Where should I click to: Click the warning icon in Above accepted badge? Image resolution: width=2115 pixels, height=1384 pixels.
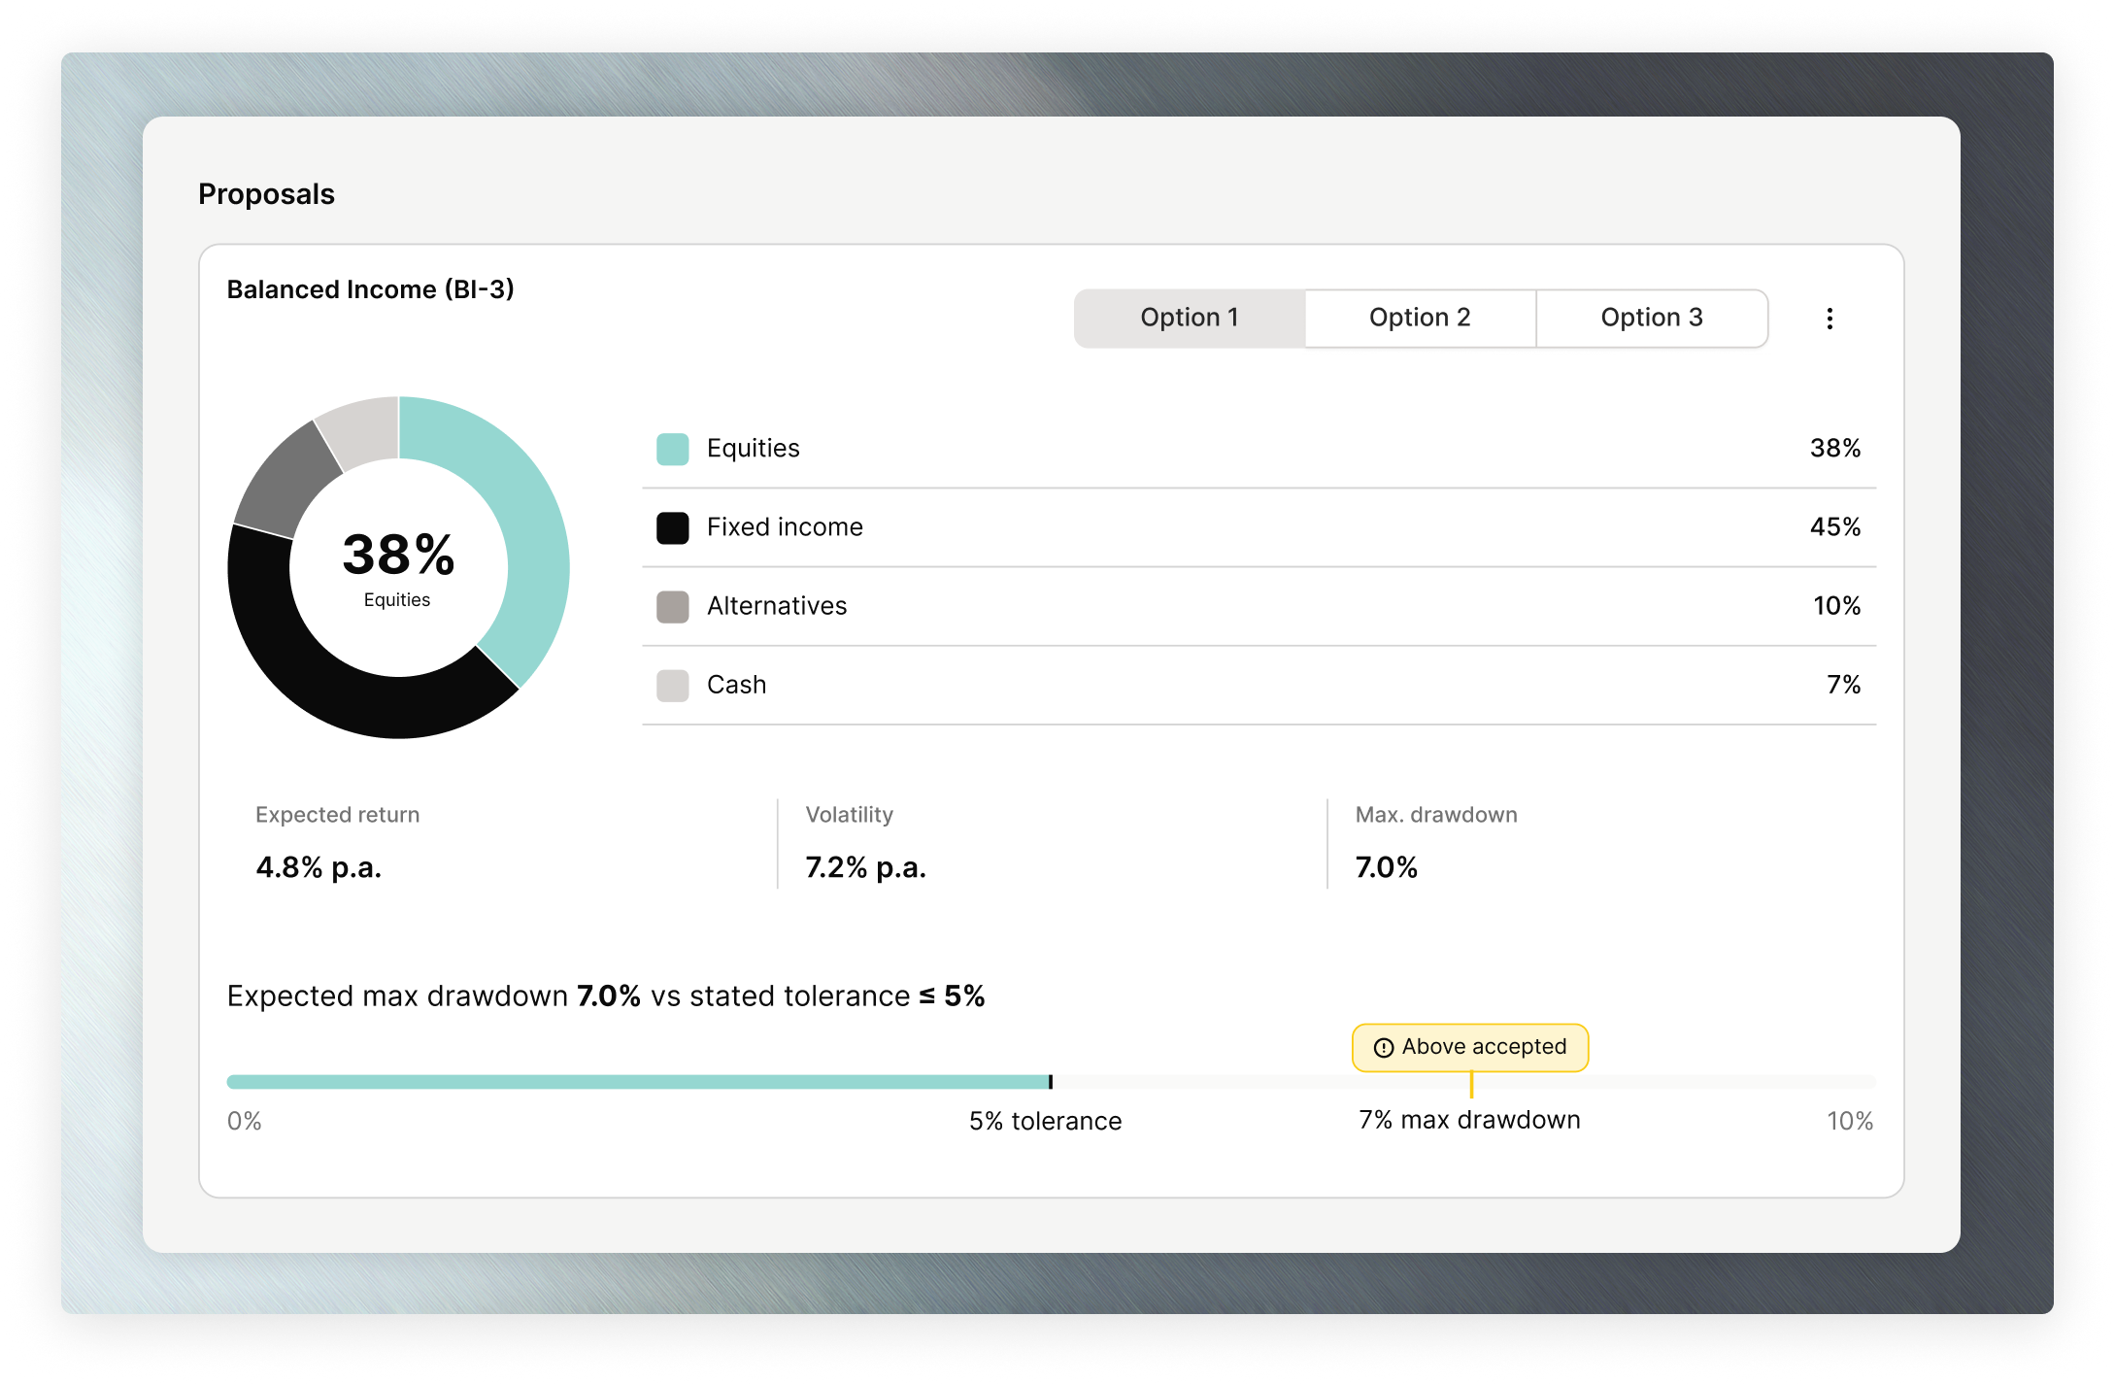click(x=1384, y=1048)
